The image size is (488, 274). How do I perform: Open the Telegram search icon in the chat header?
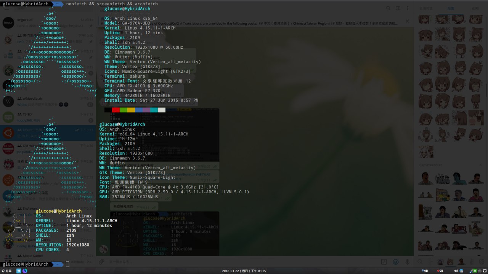click(x=388, y=8)
